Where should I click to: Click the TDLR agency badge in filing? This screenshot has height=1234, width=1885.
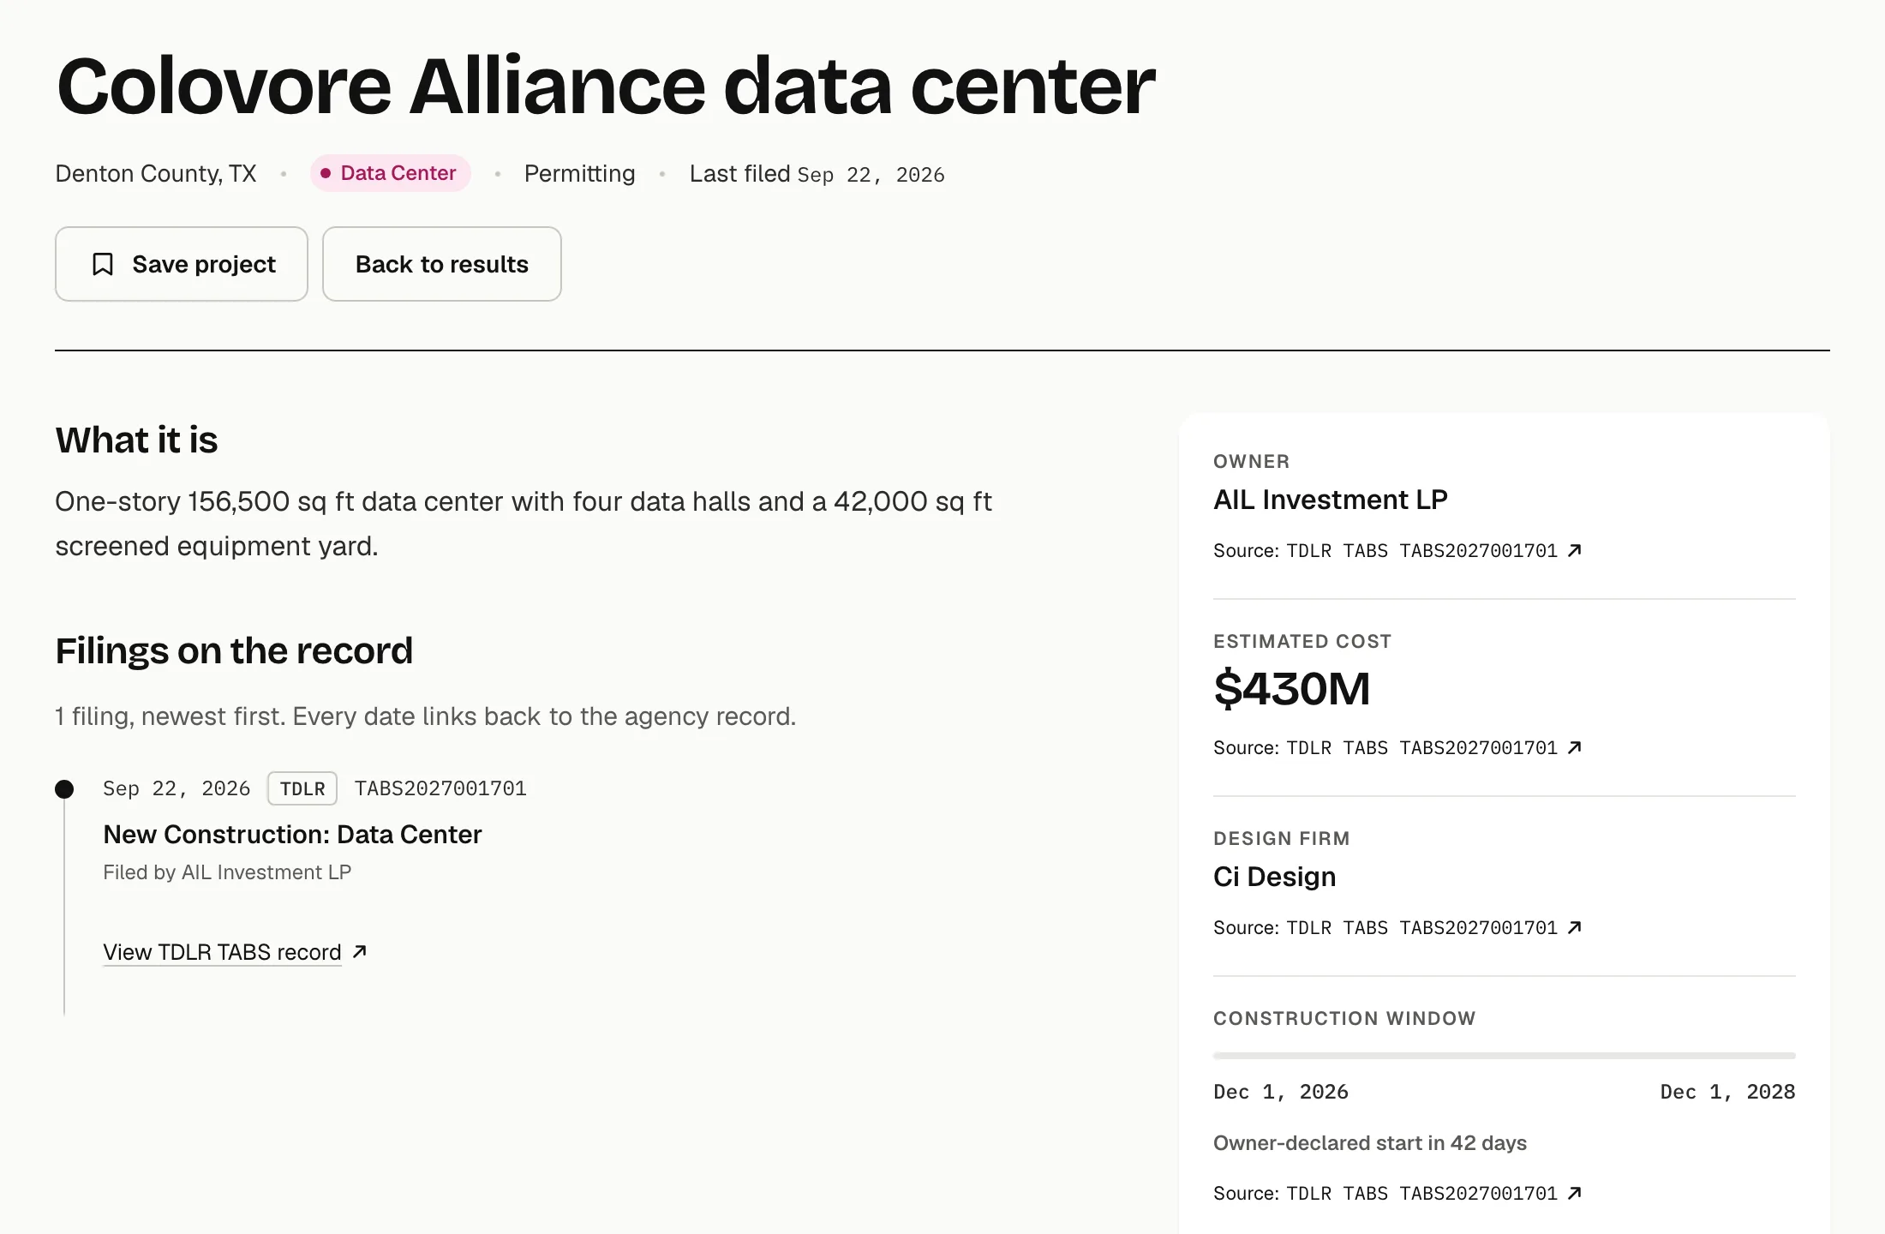coord(302,788)
